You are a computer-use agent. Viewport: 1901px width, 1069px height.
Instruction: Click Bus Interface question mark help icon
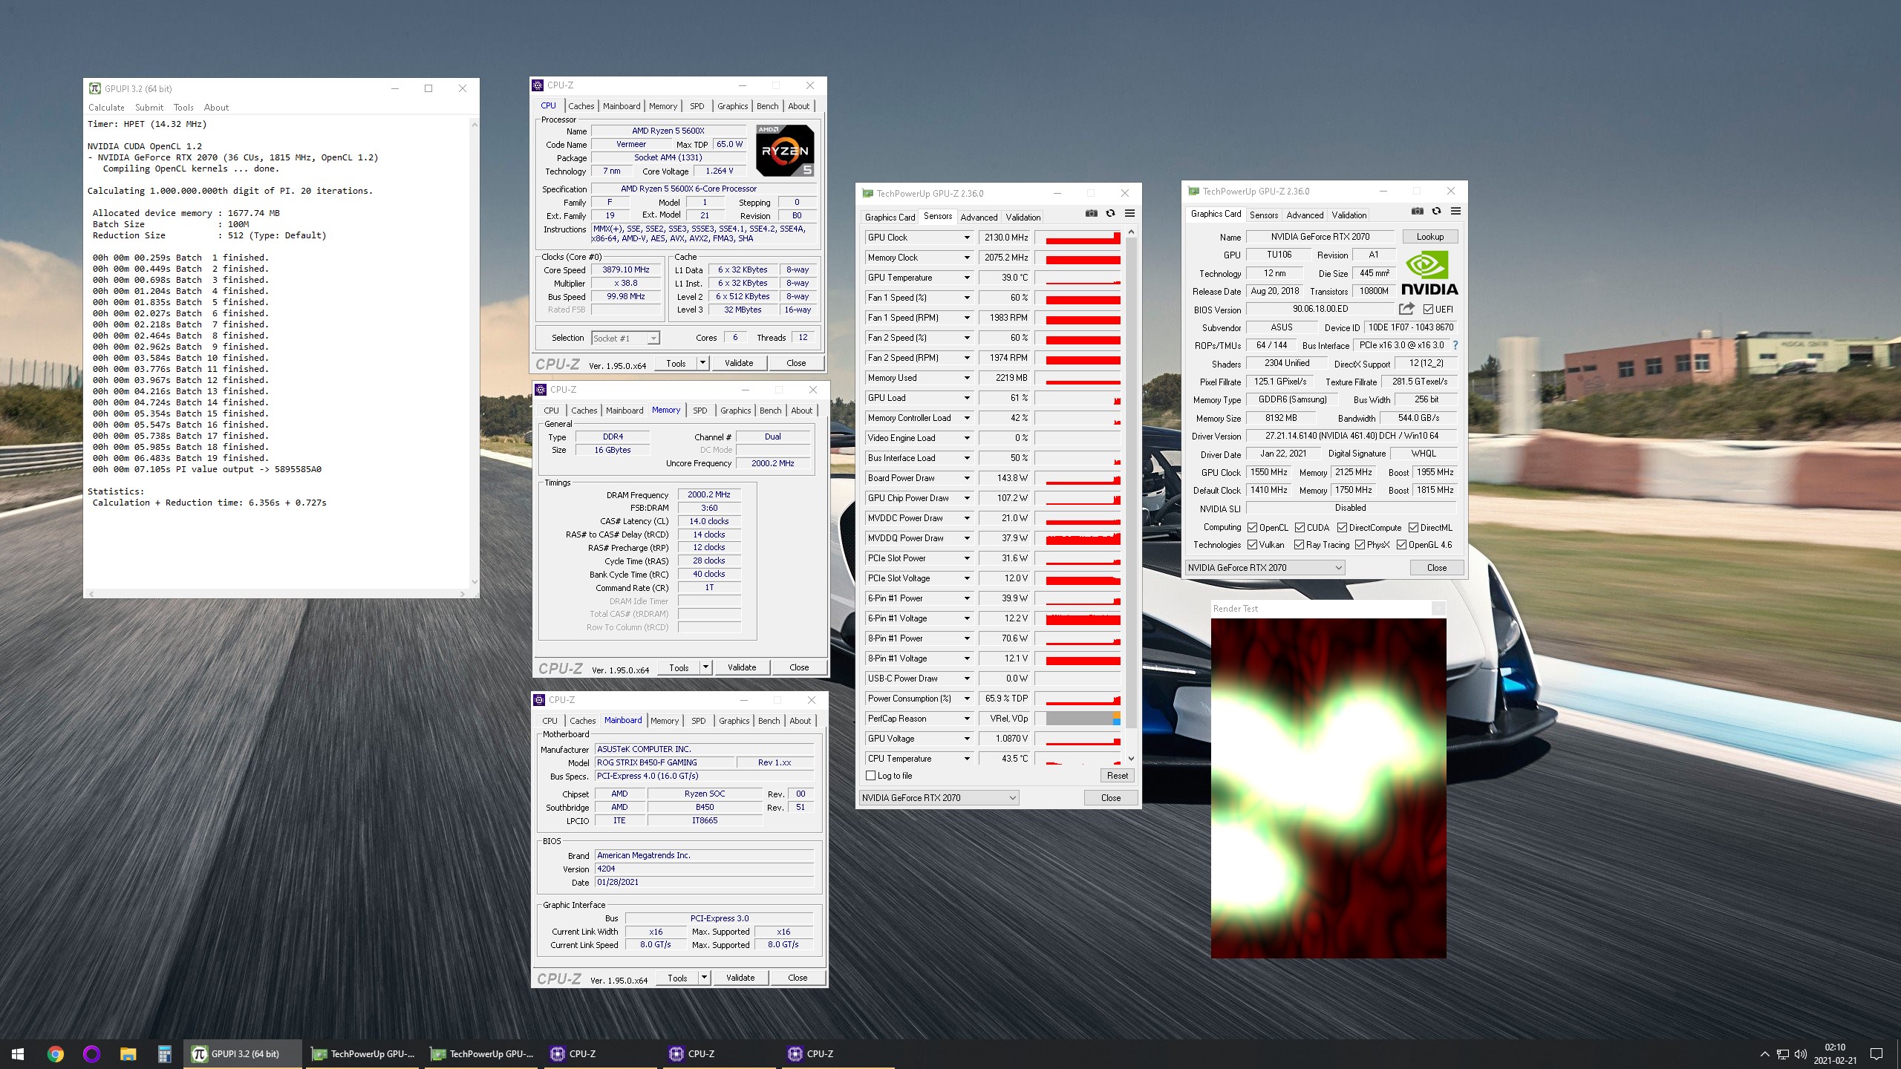(x=1455, y=345)
